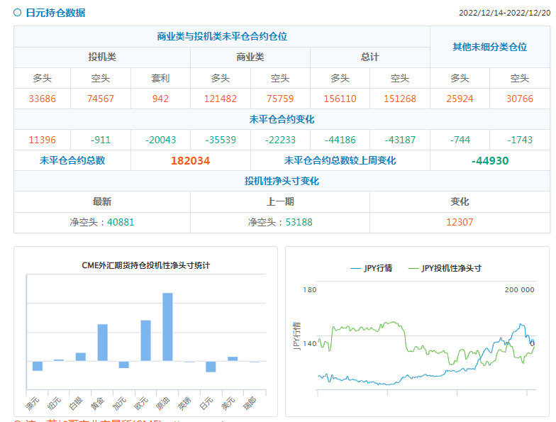Click the 投机类 column header

(x=102, y=57)
